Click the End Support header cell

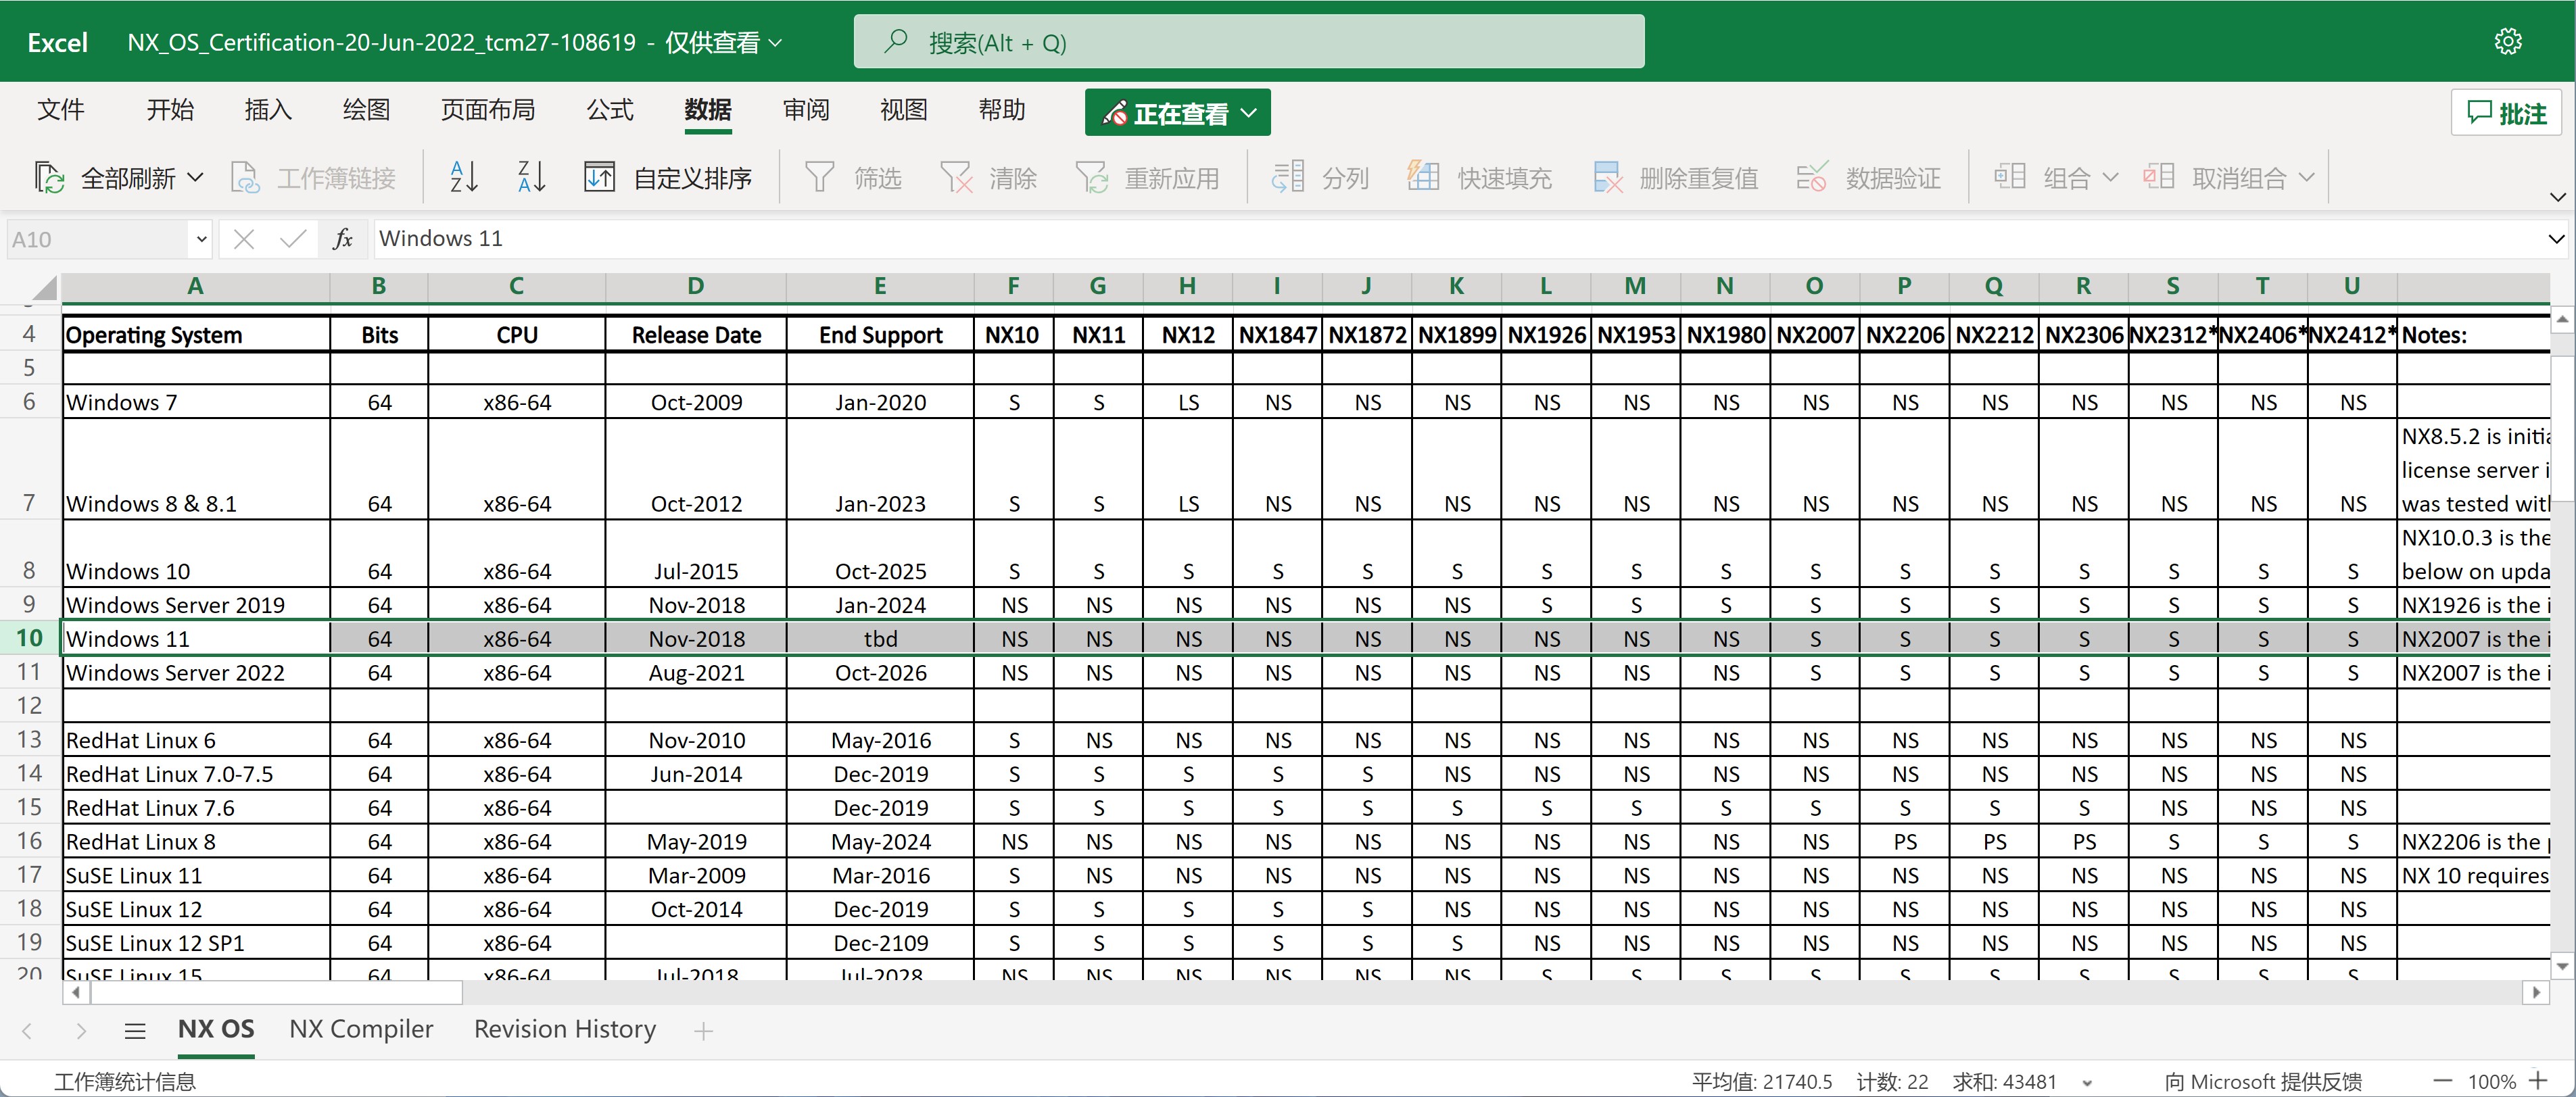pyautogui.click(x=880, y=335)
